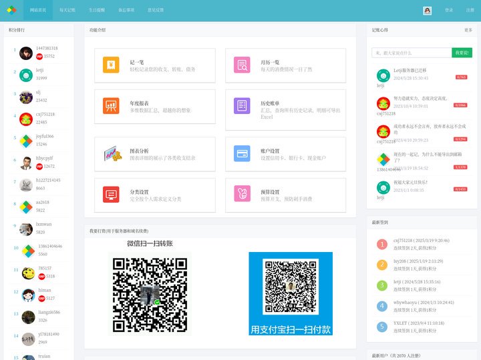This screenshot has height=360, width=481.
Task: Click the purple 历史账单 list icon
Action: [242, 105]
